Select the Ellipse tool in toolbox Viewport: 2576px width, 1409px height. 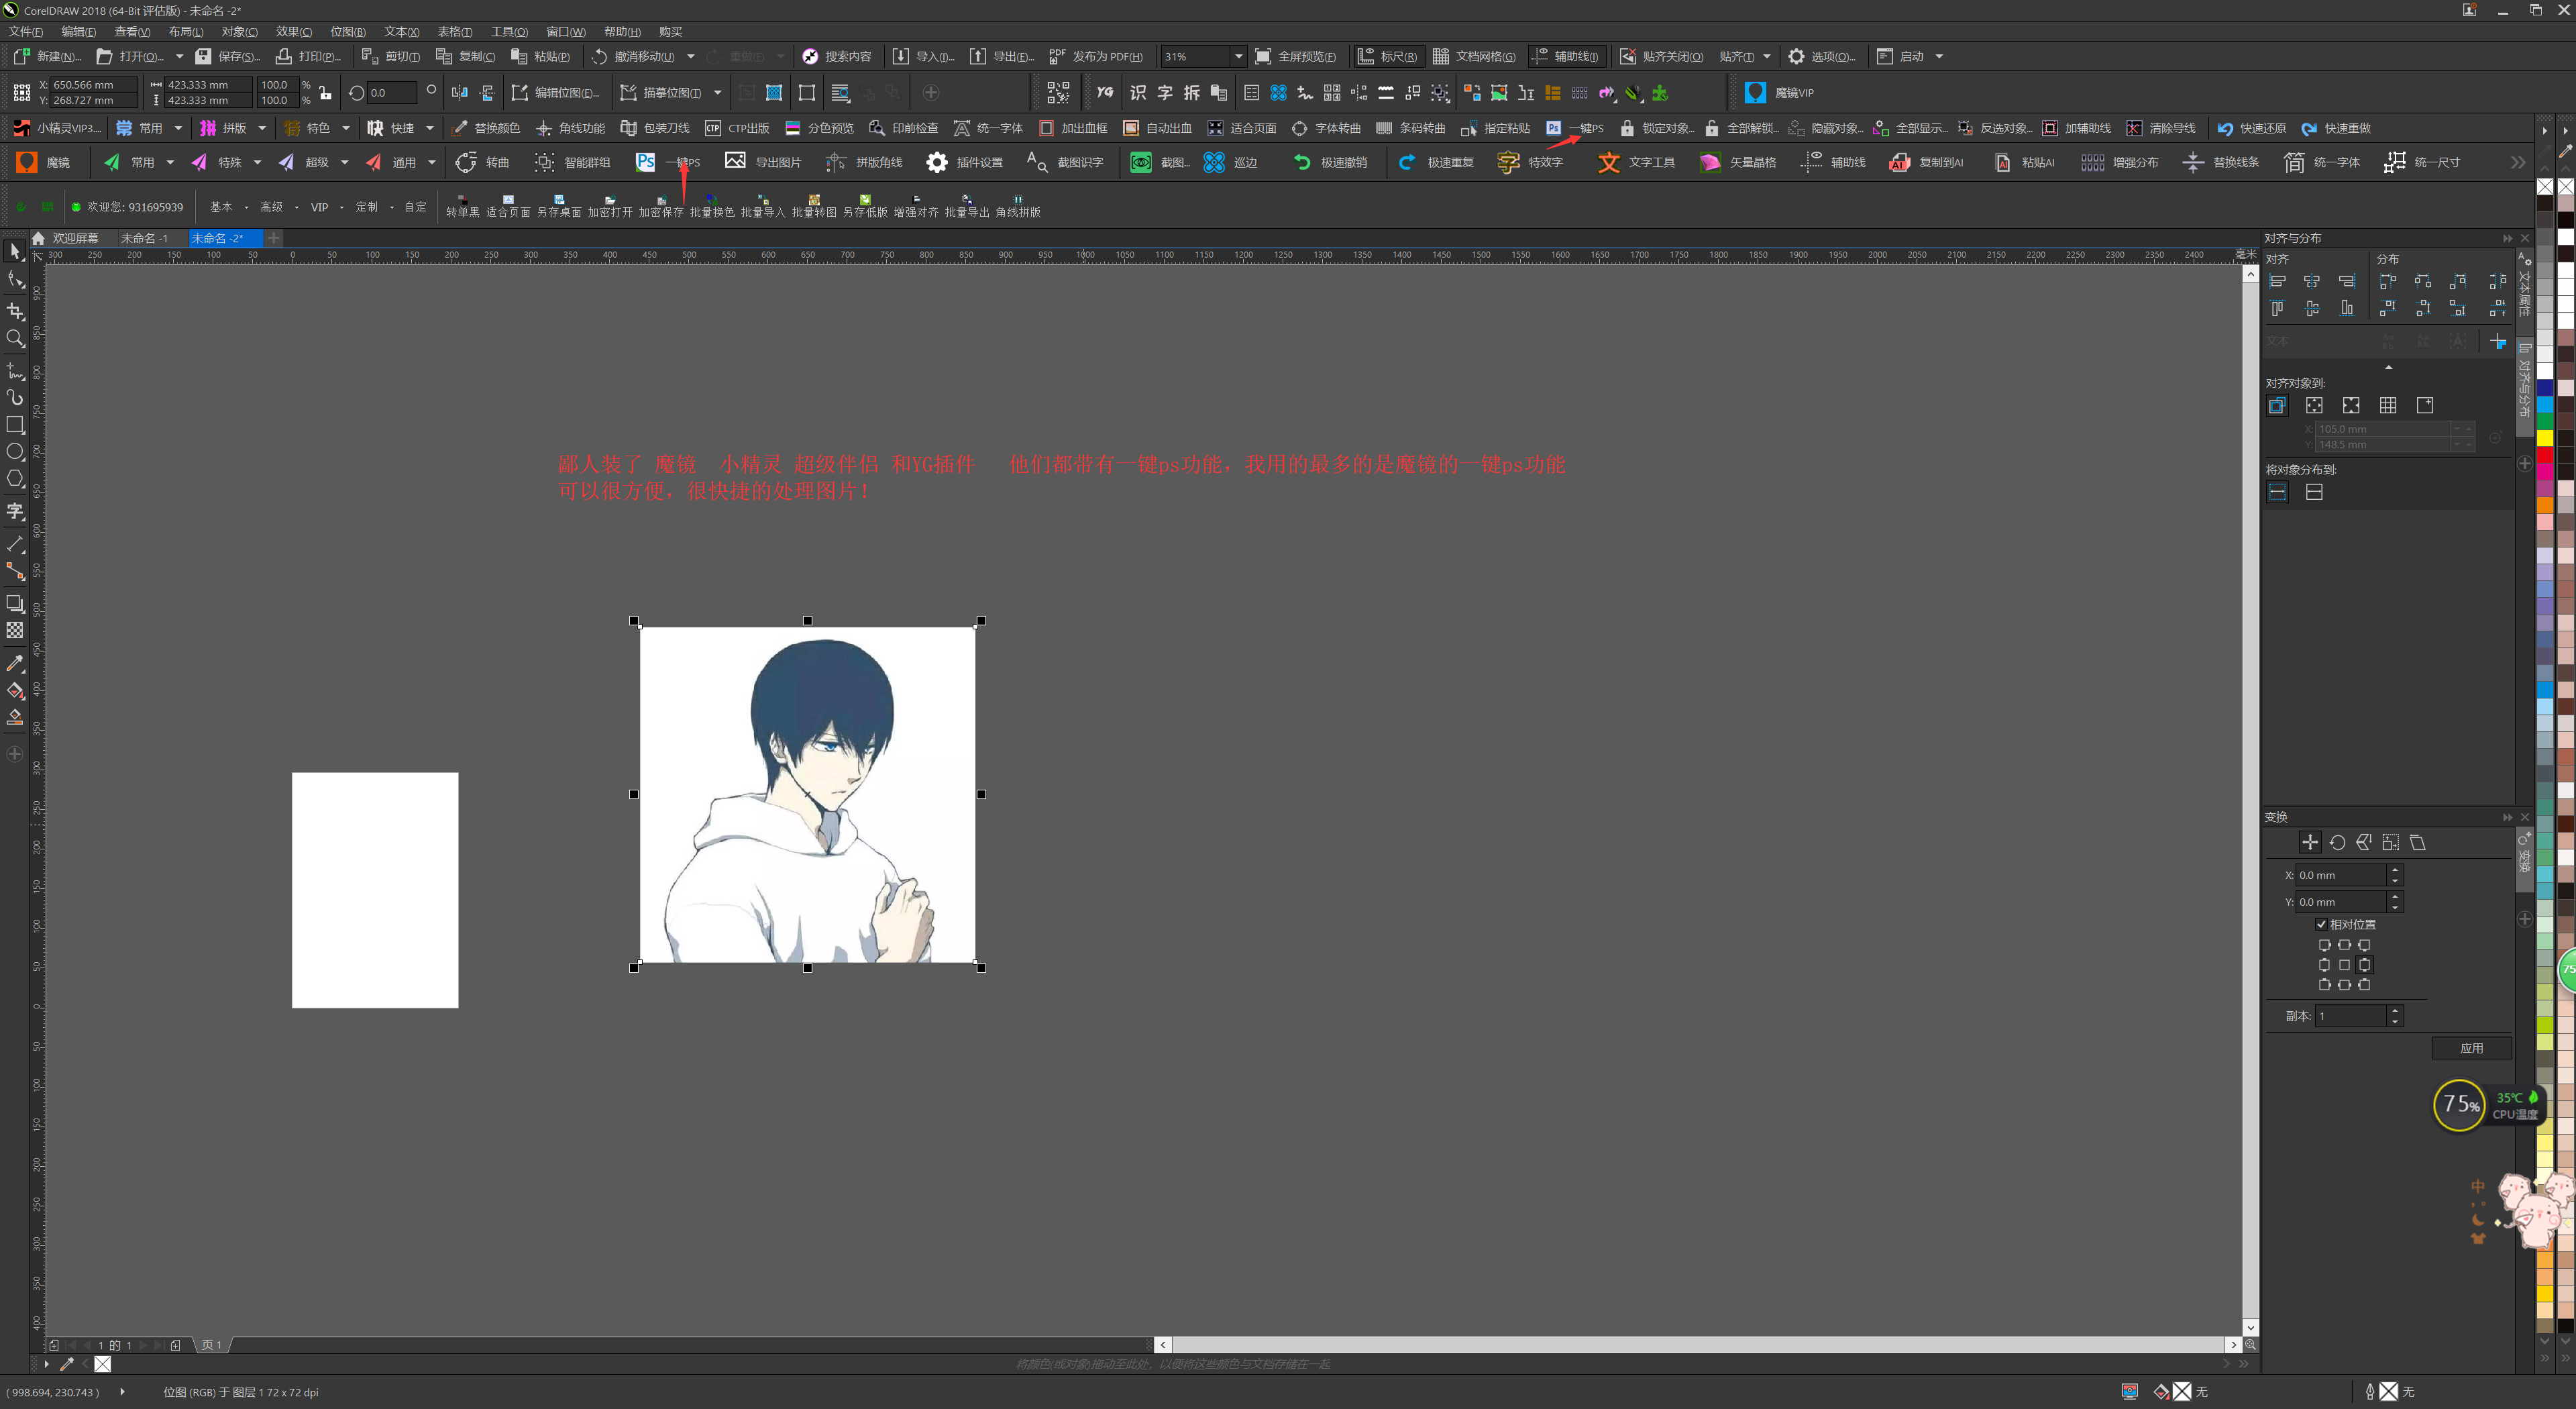click(15, 452)
